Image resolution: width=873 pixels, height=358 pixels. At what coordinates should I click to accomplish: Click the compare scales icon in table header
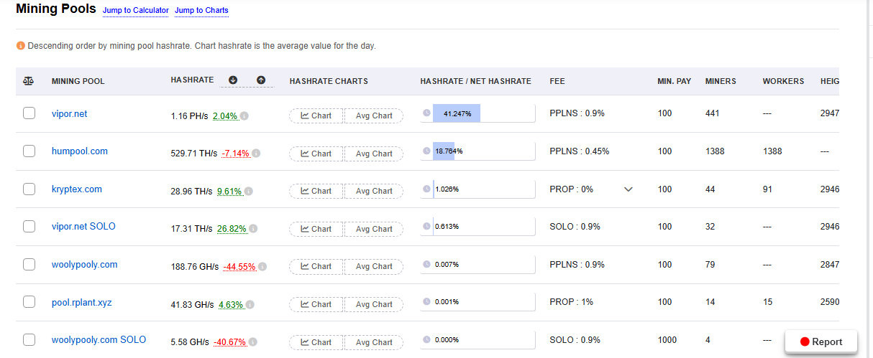[x=29, y=81]
